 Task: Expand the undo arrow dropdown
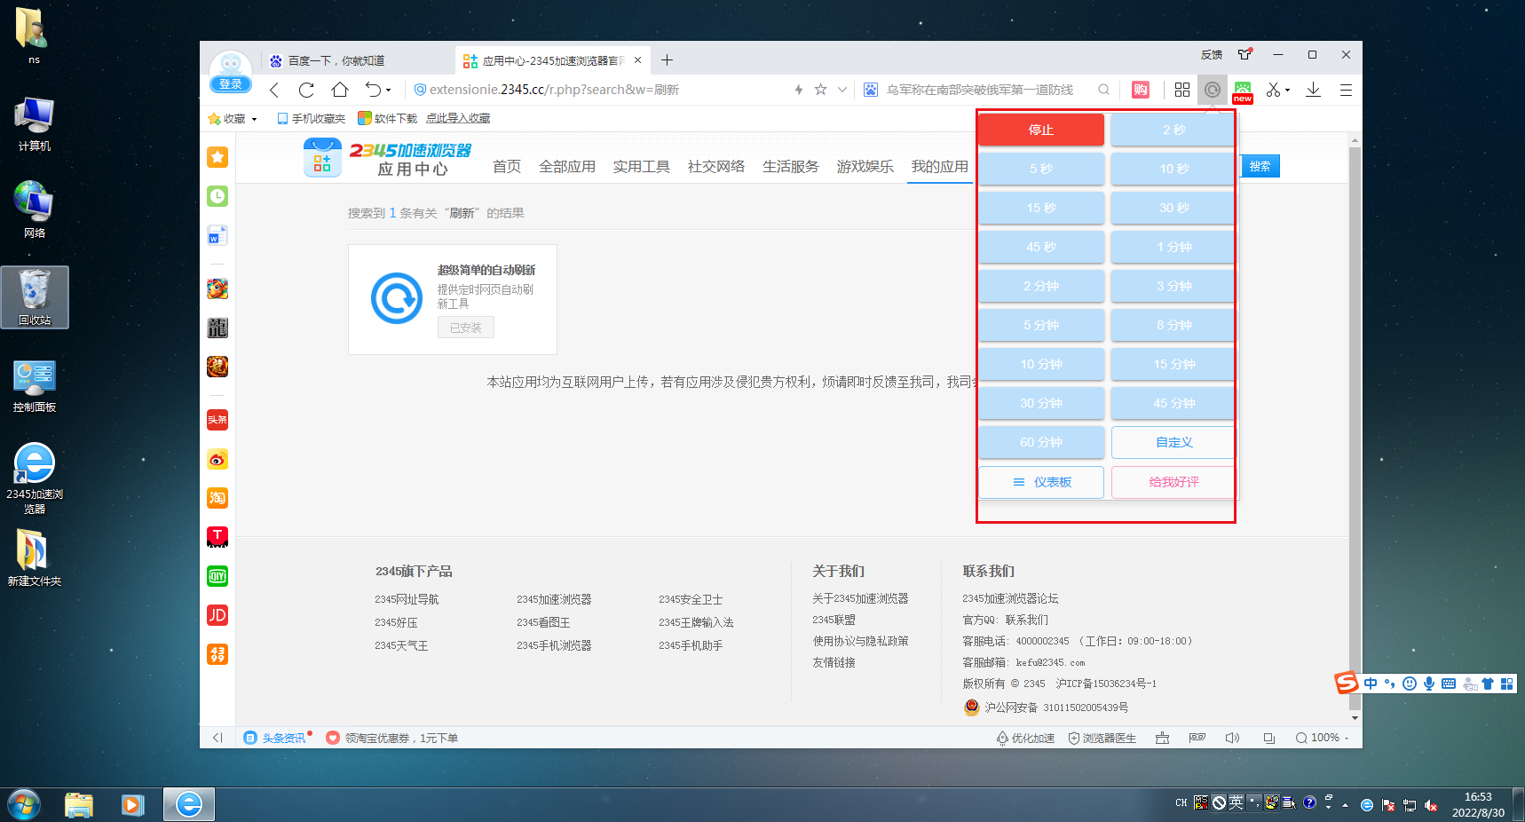(389, 91)
